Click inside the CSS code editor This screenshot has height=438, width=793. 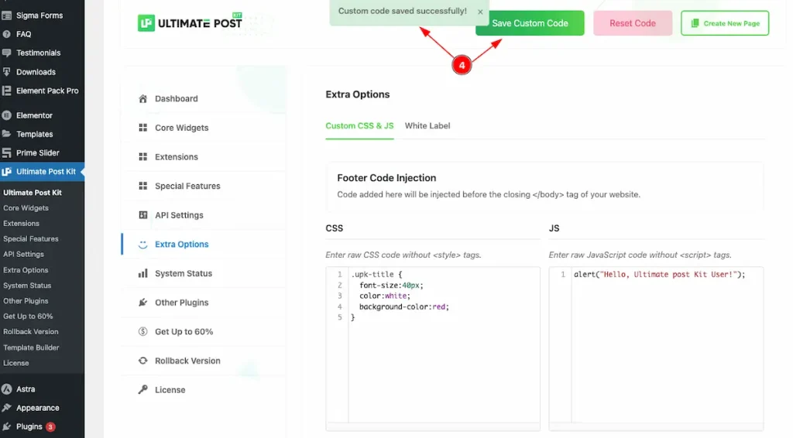[432, 348]
